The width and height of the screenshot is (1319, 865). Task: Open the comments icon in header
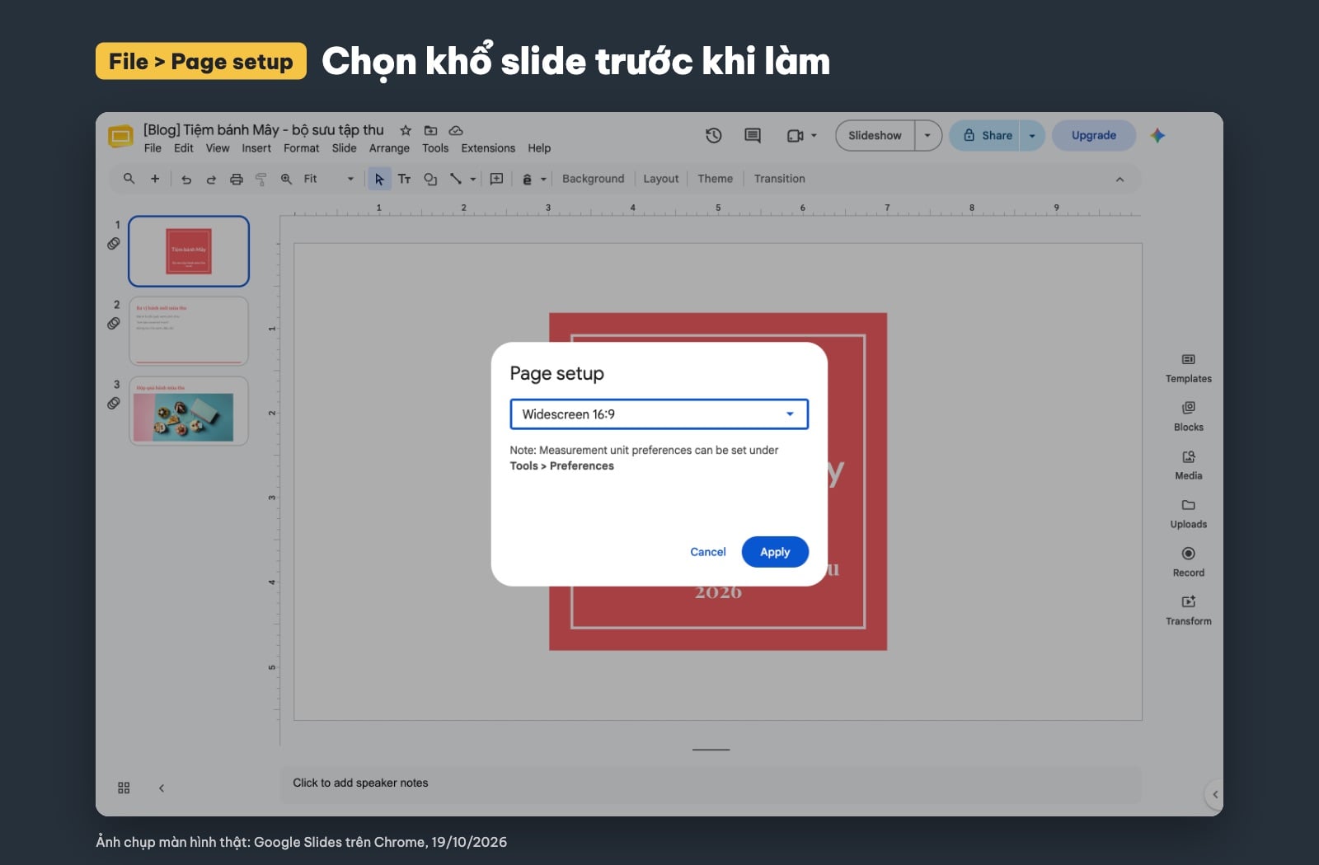click(x=753, y=135)
